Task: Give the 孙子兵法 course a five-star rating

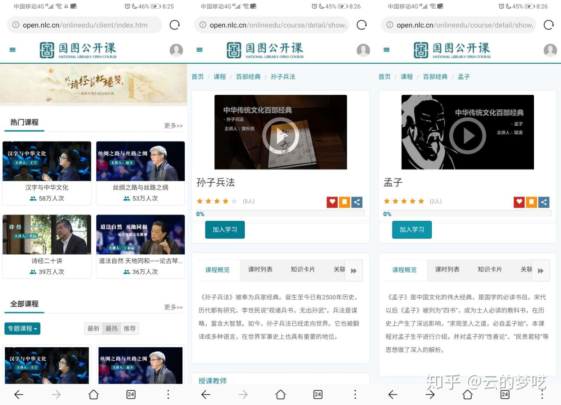Action: (235, 201)
